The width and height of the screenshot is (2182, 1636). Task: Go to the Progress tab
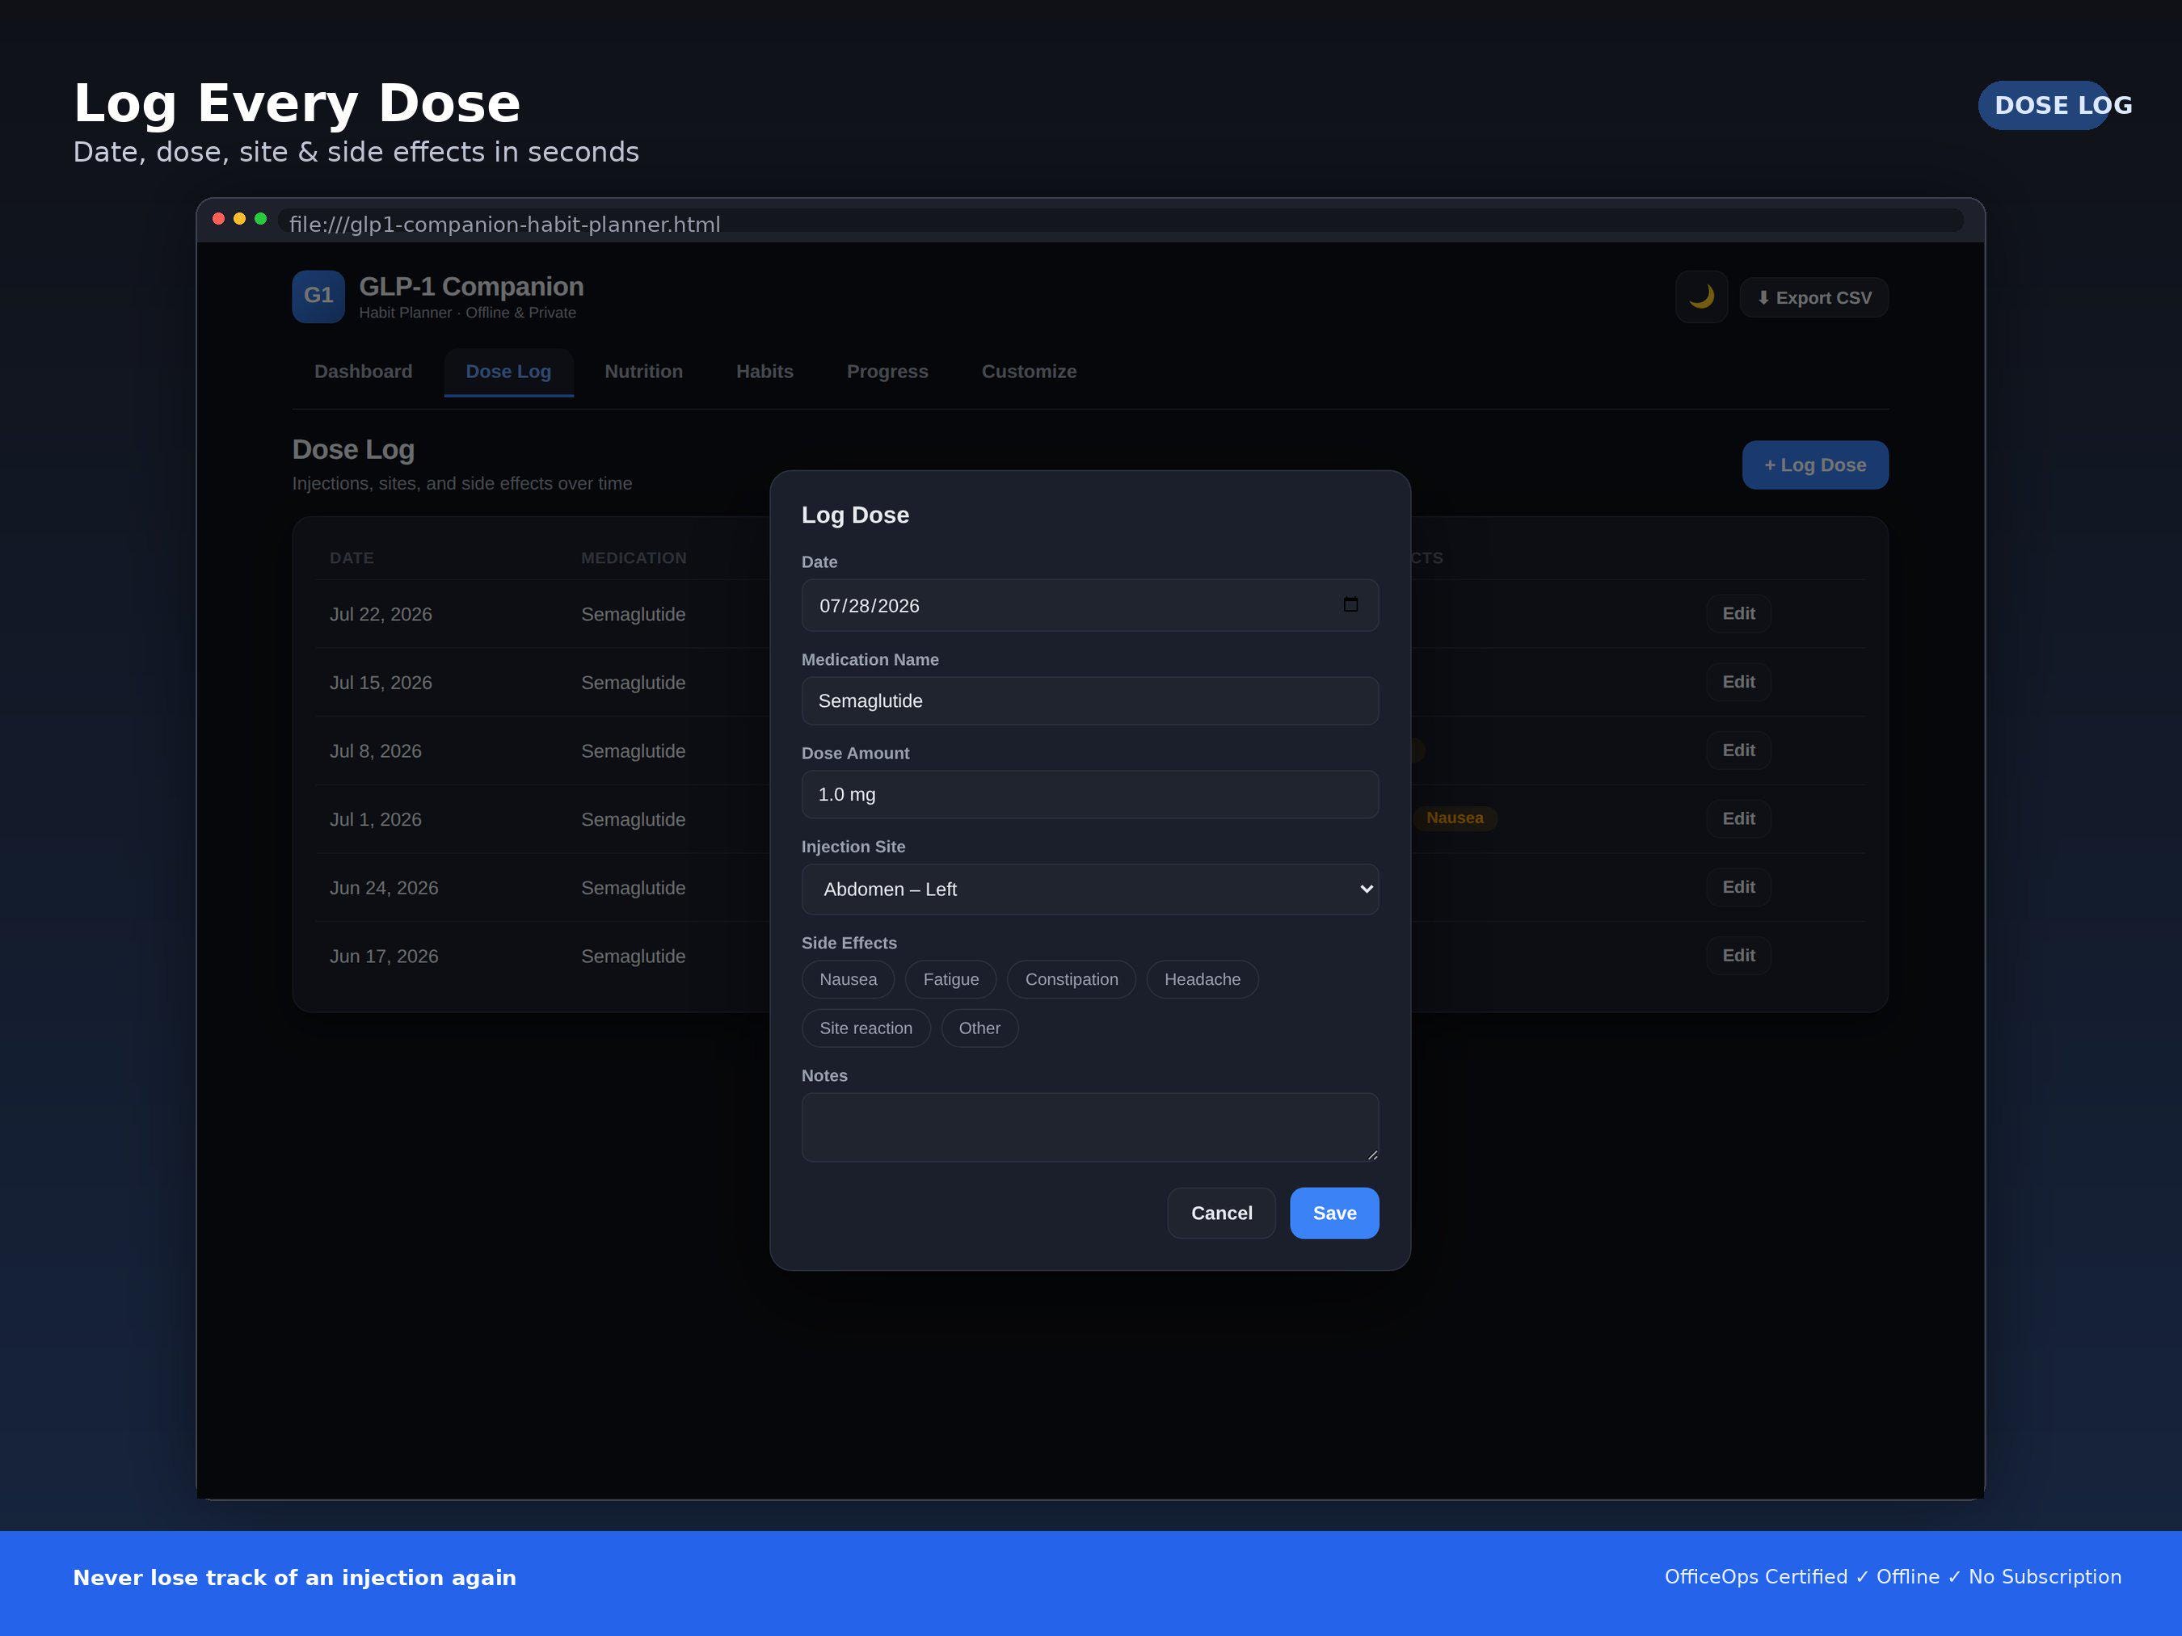tap(887, 372)
